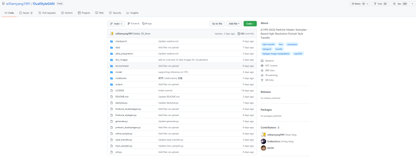Click the destylize.py file icon
The image size is (416, 157).
(x=111, y=103)
